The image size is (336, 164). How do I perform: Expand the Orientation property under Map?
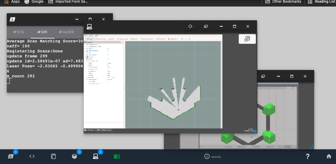point(87,80)
